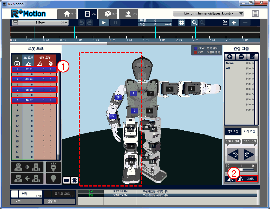
Task: Copy 3D robot pose to real robot
Action: pos(27,167)
